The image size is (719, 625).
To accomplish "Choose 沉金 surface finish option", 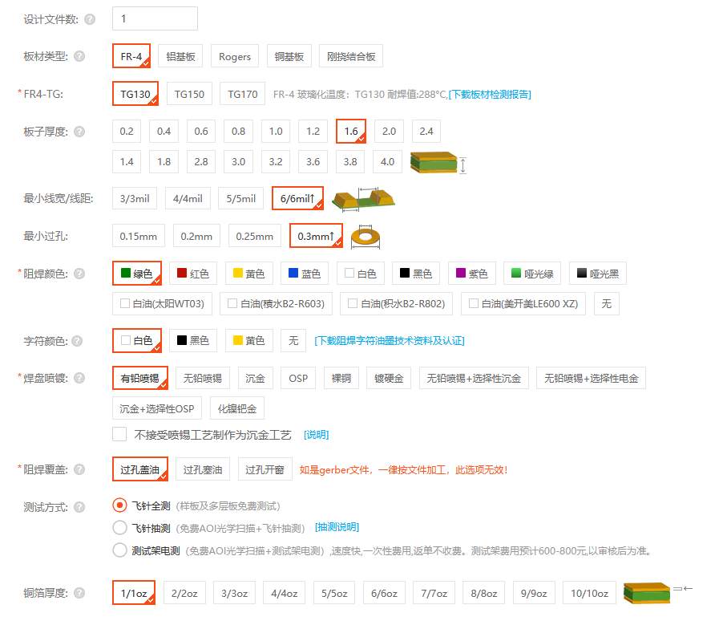I will tap(255, 378).
